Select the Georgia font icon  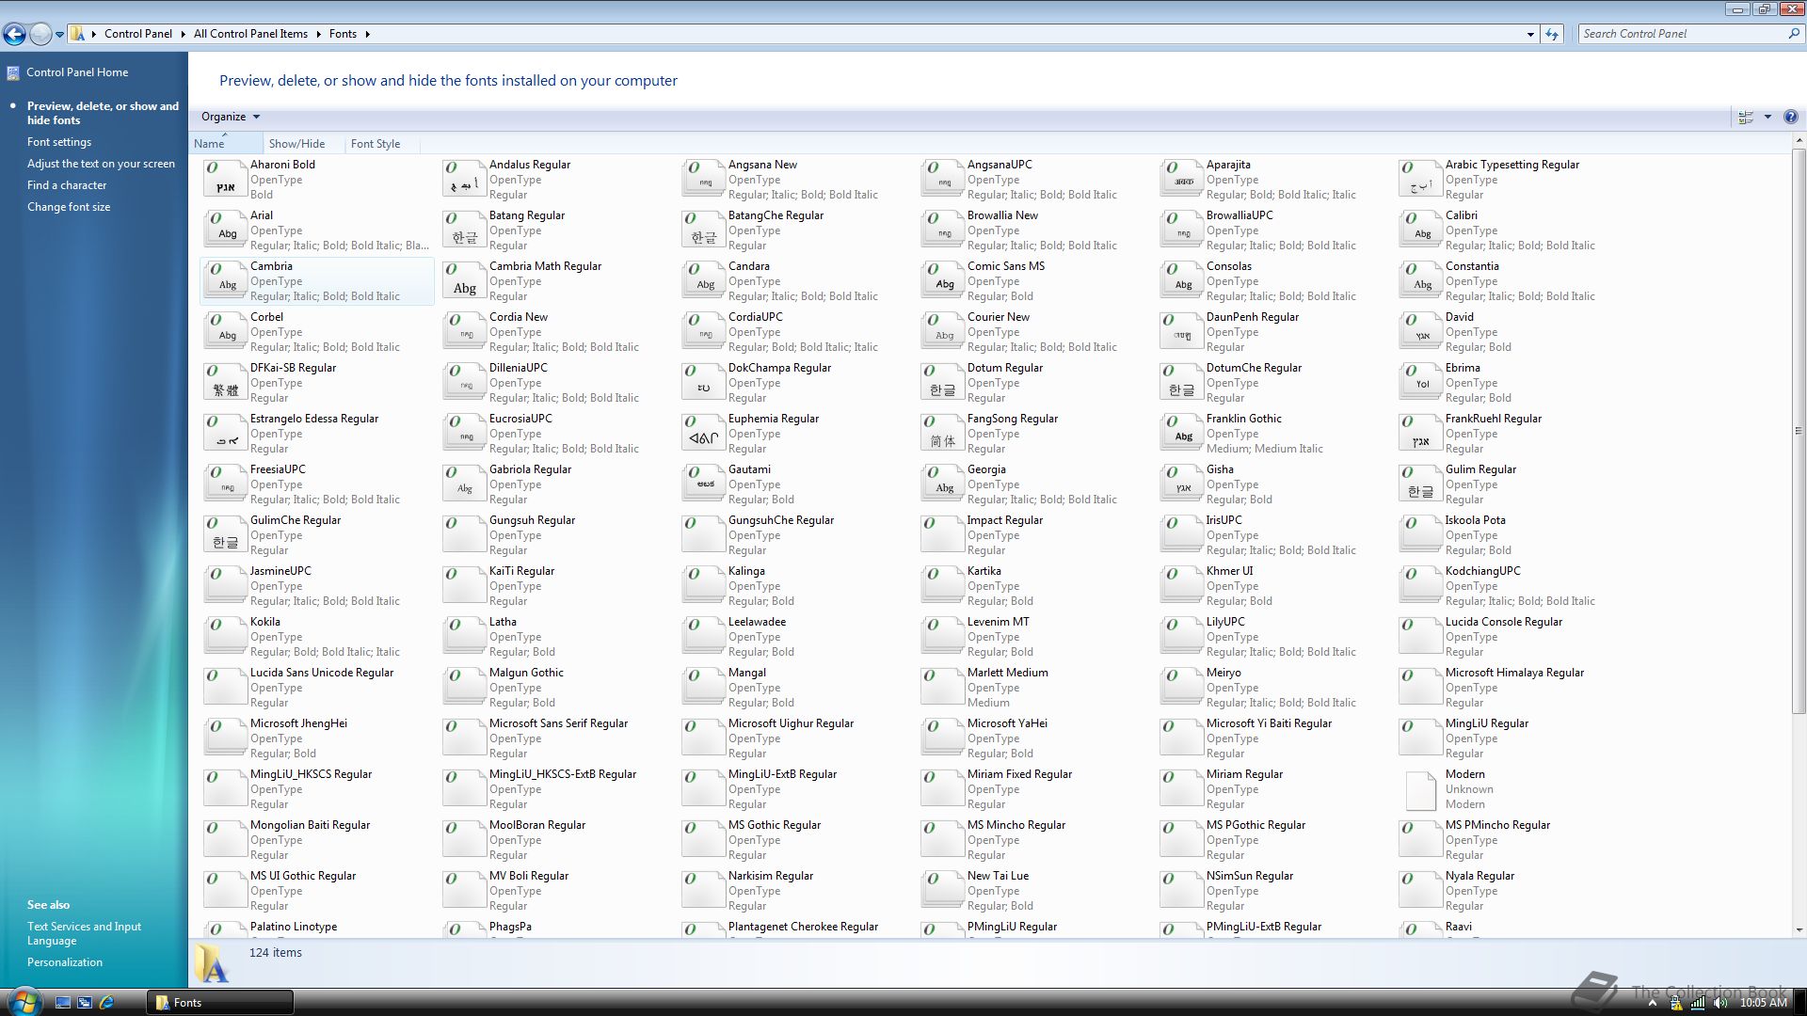tap(942, 484)
